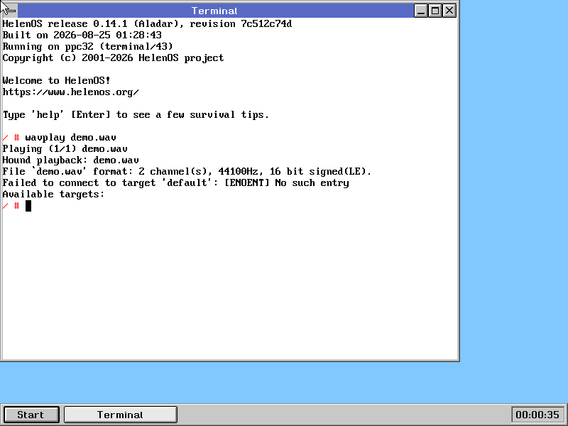Open the window menu icon in title bar corner
568x426 pixels.
pos(9,11)
